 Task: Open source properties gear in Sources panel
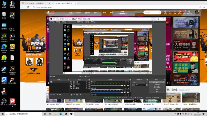(x=77, y=95)
